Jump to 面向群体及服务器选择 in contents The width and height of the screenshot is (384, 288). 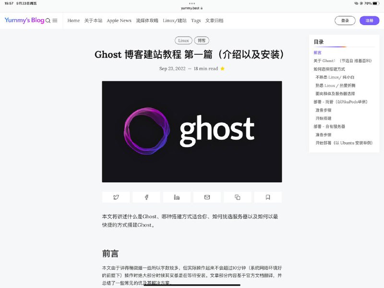[335, 93]
